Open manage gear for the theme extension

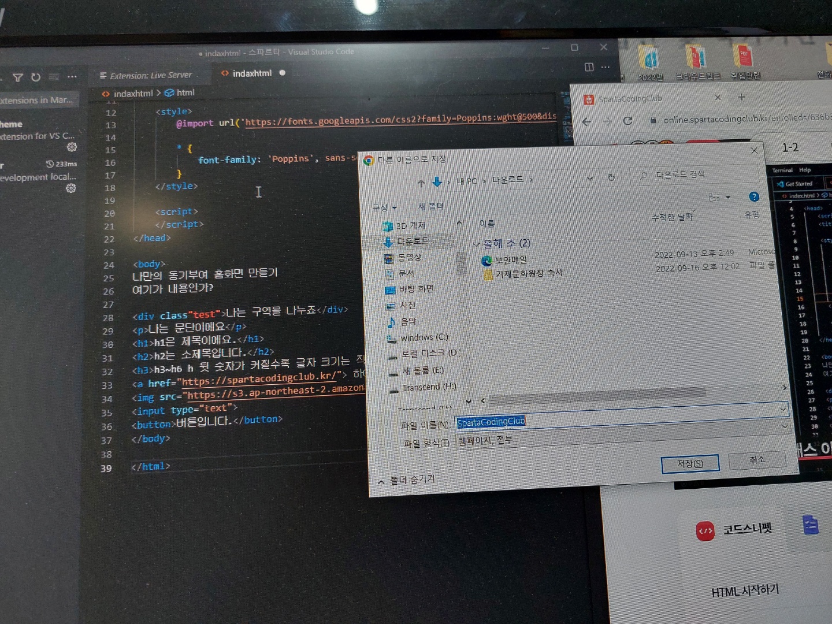click(72, 147)
